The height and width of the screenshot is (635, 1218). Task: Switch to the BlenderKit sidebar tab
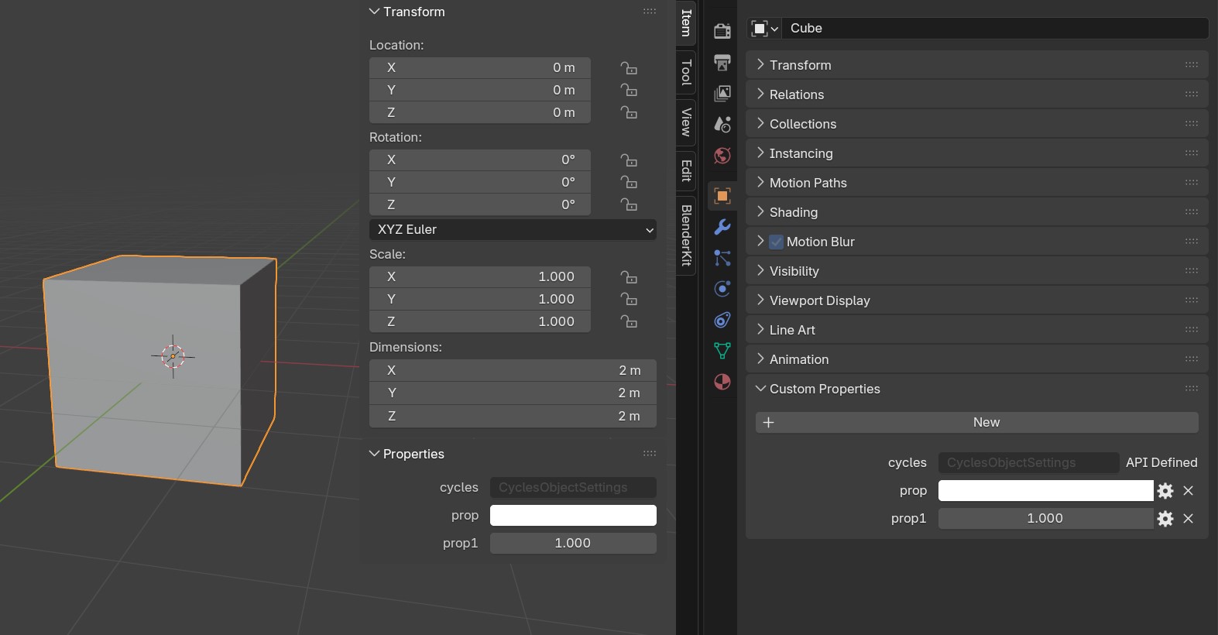point(686,235)
